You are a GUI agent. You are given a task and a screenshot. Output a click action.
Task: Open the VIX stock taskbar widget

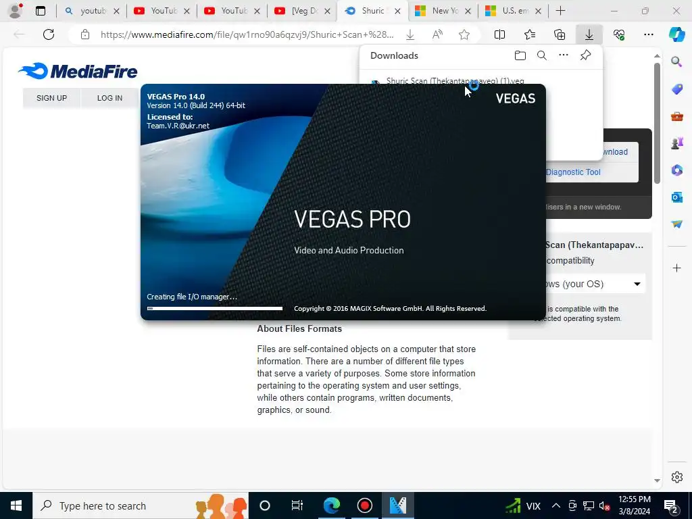524,505
